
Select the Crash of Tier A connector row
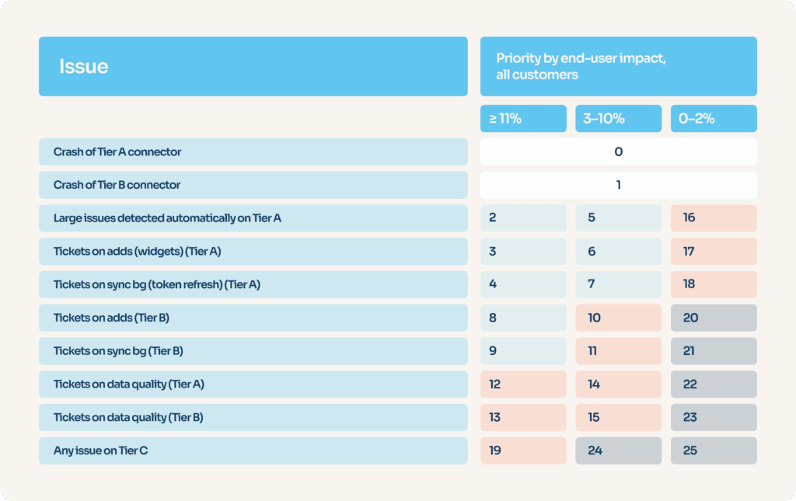point(253,151)
